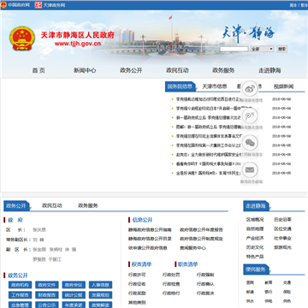308x308 pixels.
Task: Open 走进静海 in main navigation bar
Action: pyautogui.click(x=269, y=70)
